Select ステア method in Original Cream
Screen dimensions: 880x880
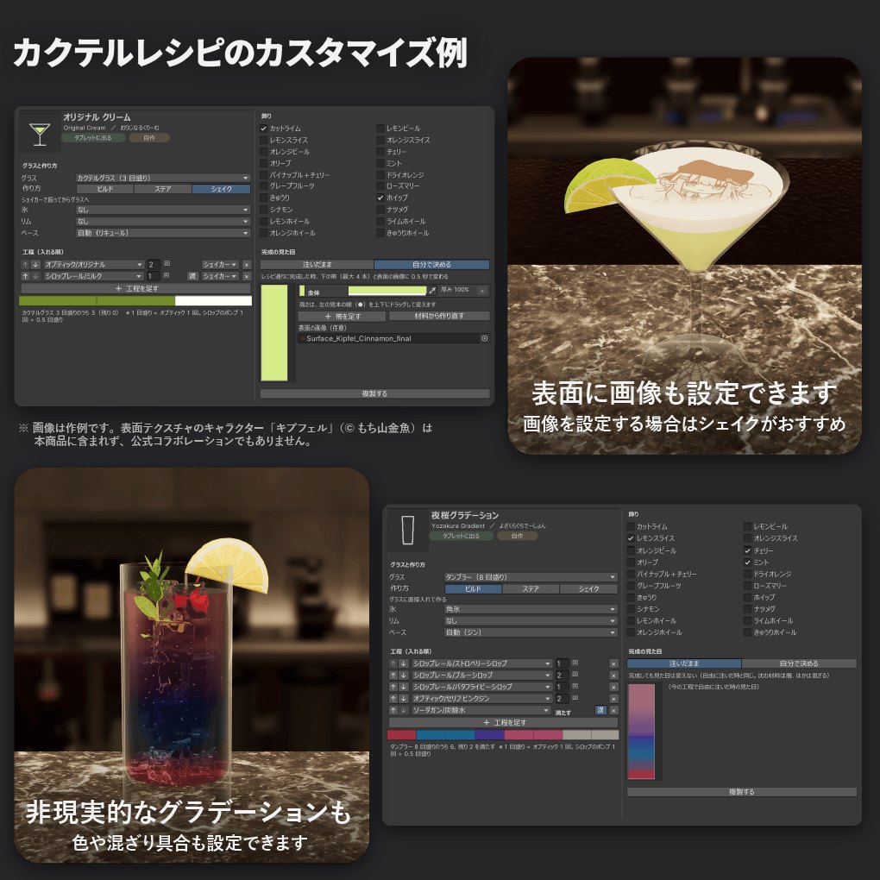[163, 189]
